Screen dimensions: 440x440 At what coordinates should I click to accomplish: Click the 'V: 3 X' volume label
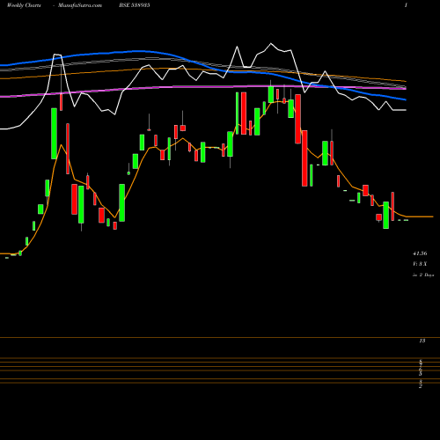[420, 264]
